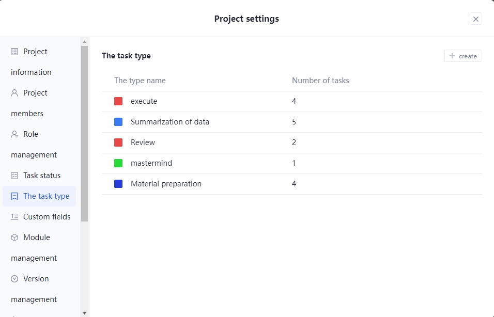Click the Custom fields text icon
The width and height of the screenshot is (494, 317).
pyautogui.click(x=14, y=217)
